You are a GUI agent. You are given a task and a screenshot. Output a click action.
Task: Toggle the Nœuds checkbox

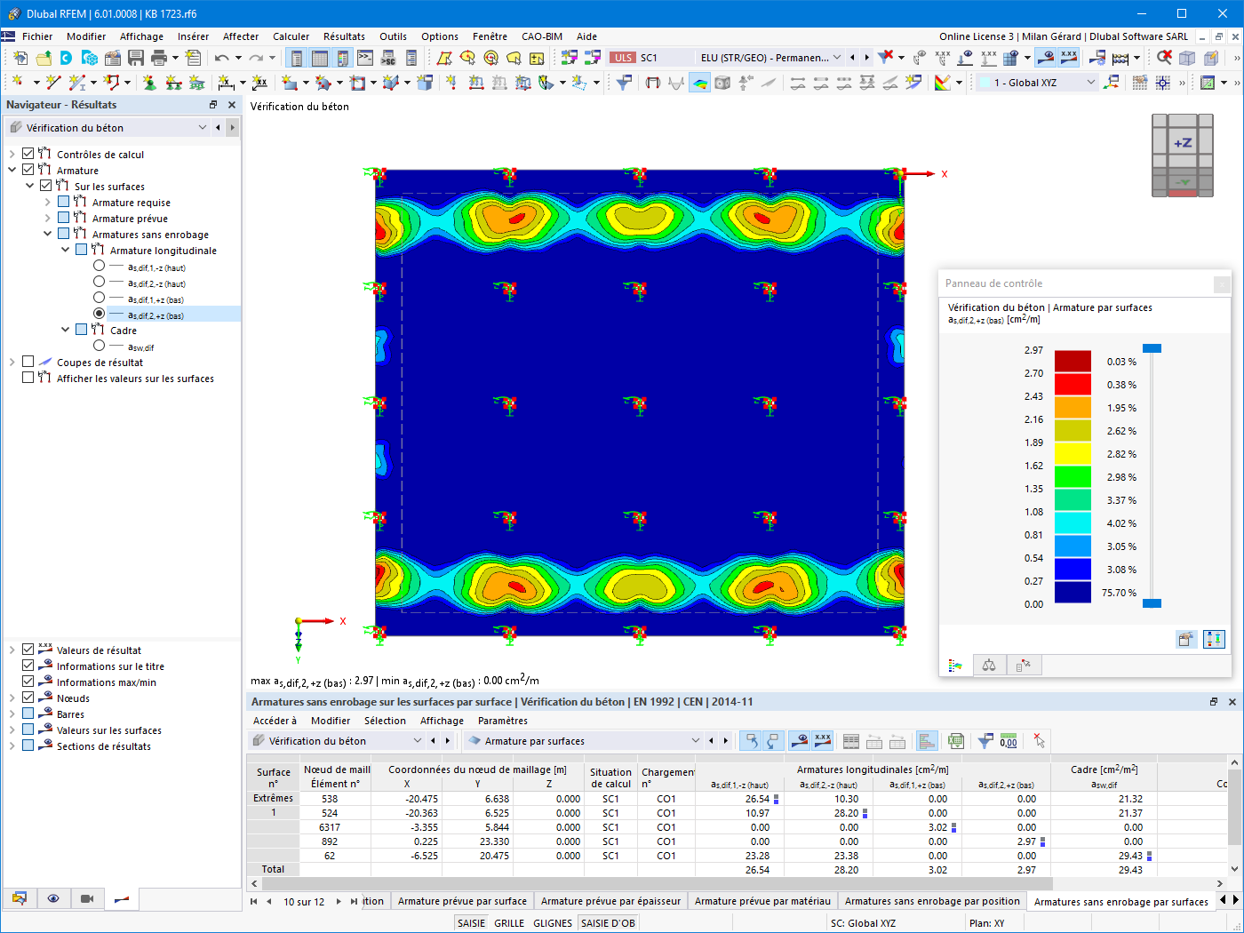(28, 698)
